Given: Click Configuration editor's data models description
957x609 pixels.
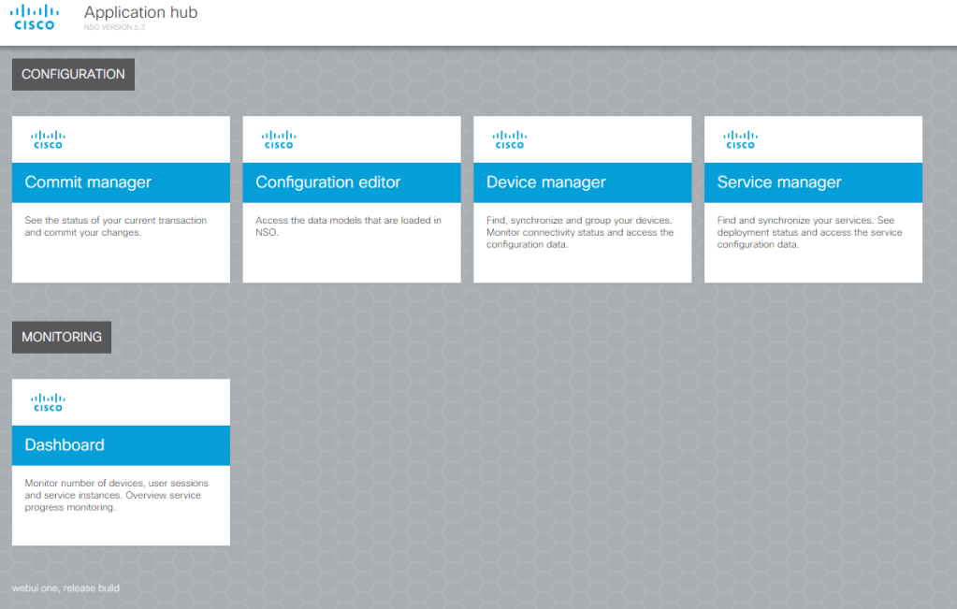Looking at the screenshot, I should [348, 226].
